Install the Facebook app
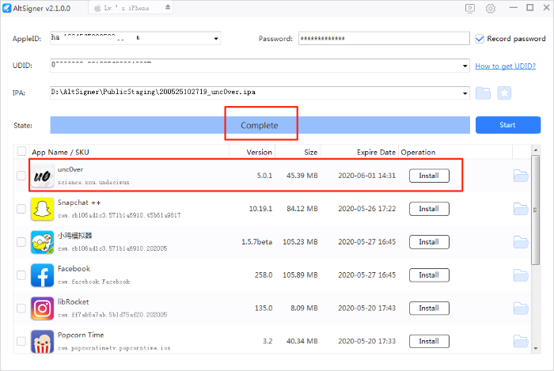Viewport: 554px width, 371px height. [429, 275]
